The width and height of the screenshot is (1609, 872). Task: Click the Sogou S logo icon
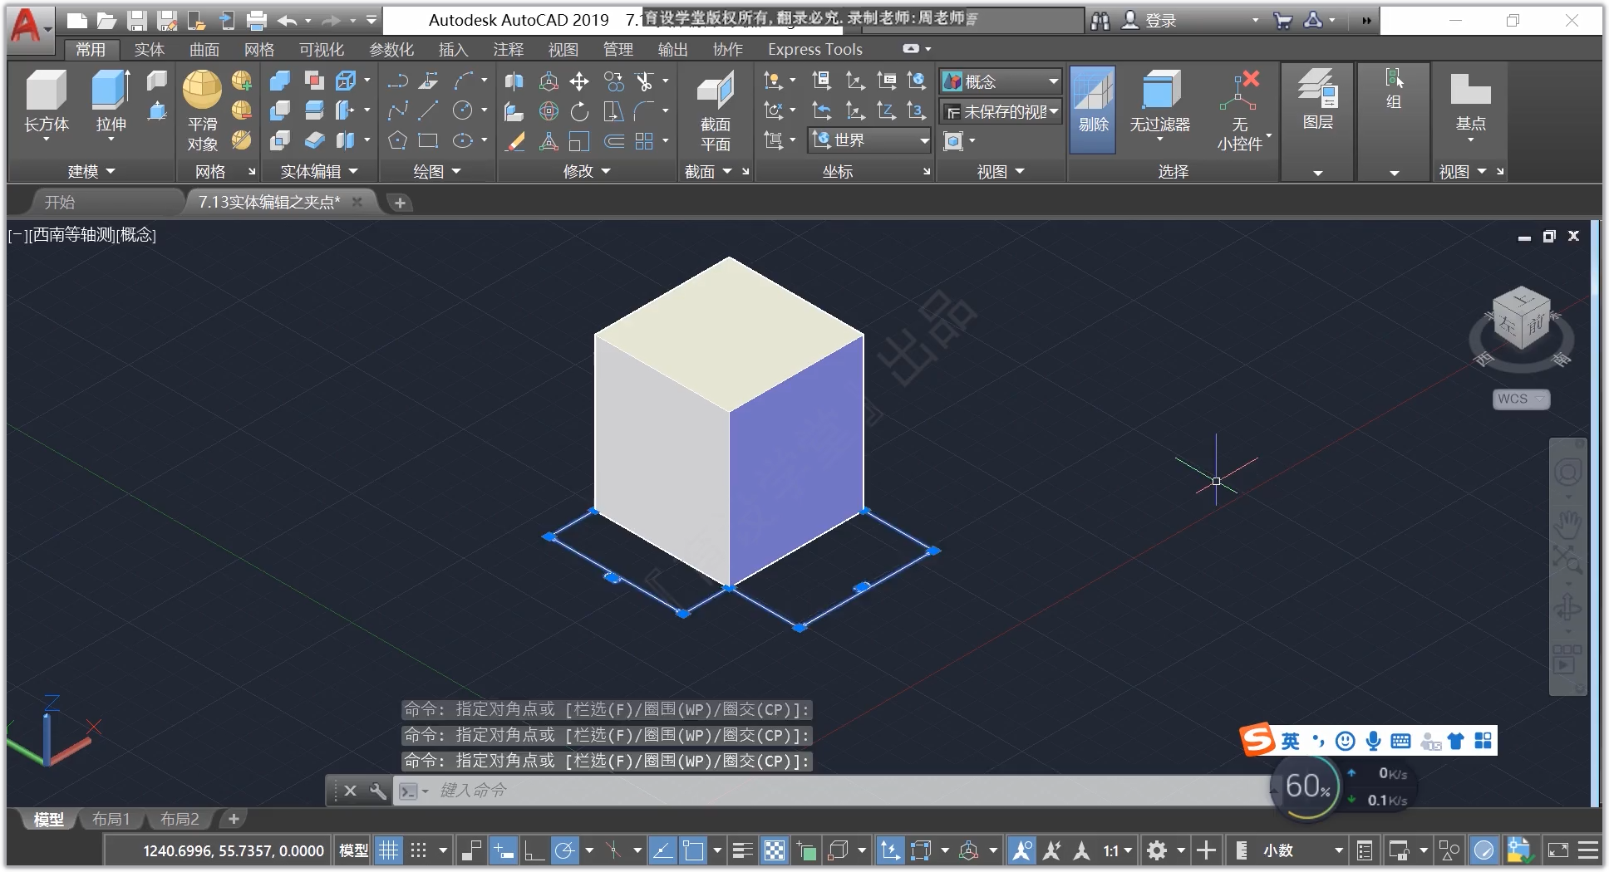(1257, 739)
